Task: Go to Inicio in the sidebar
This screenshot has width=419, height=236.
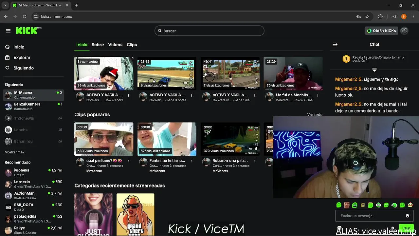Action: click(19, 47)
